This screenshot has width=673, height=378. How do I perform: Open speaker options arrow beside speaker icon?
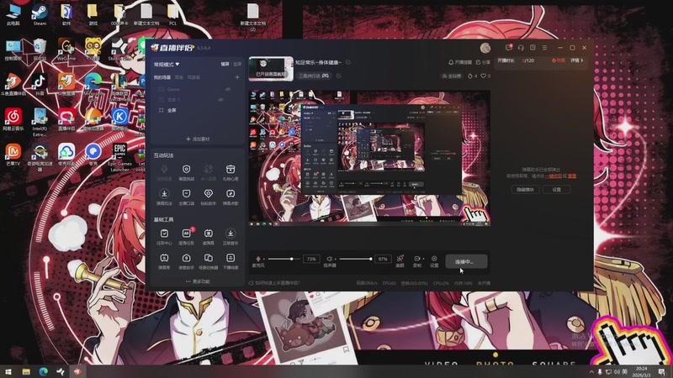click(335, 259)
